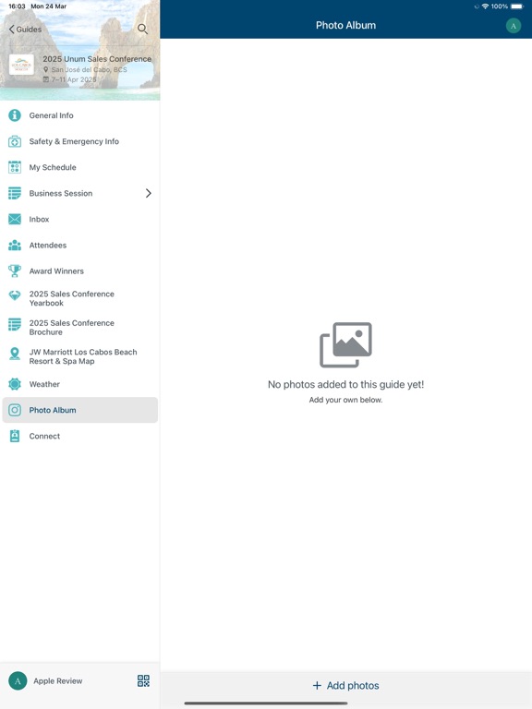Click the Award Winners trophy icon

pos(15,270)
